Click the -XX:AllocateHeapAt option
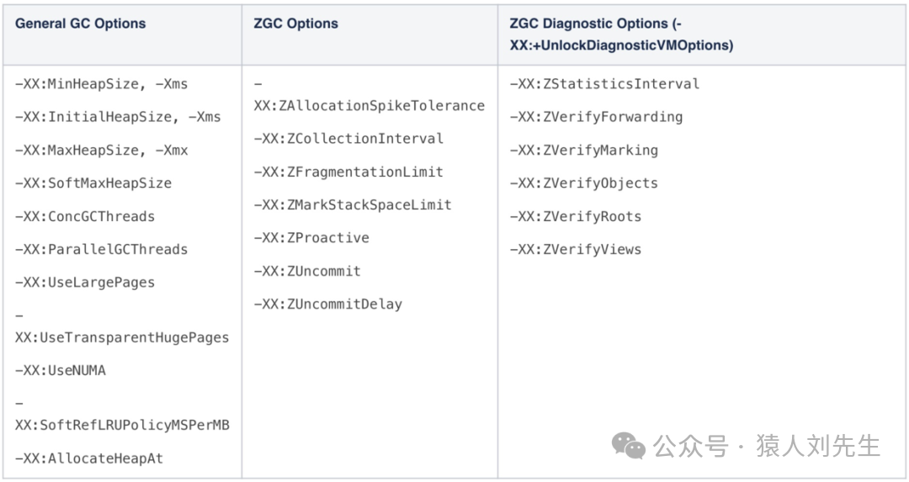Viewport: 909px width, 482px height. [x=89, y=458]
